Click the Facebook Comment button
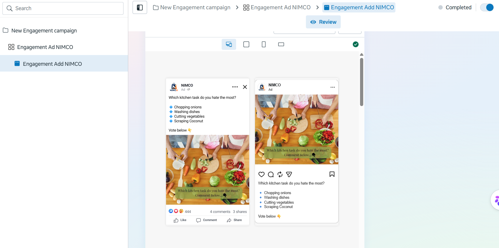Image resolution: width=499 pixels, height=248 pixels. point(207,220)
